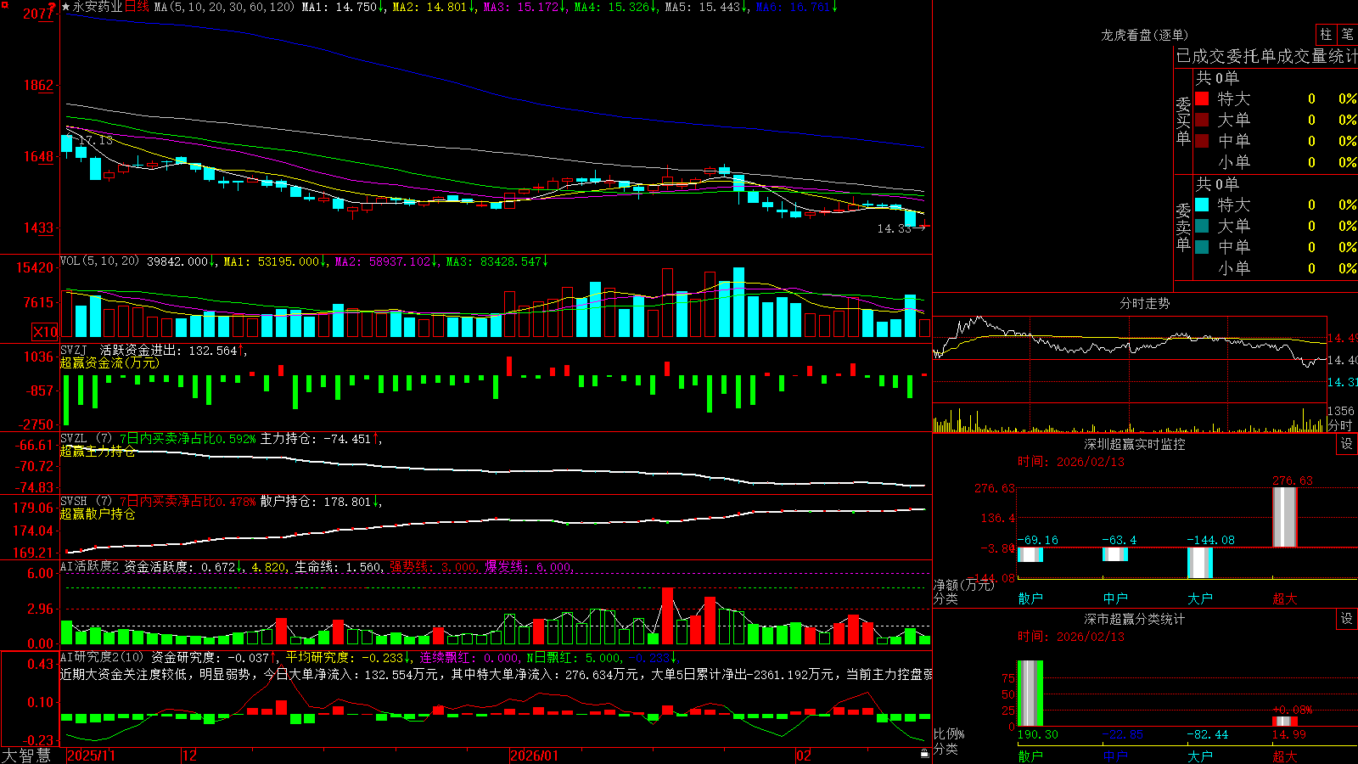Viewport: 1358px width, 764px height.
Task: Open VOL(5,10,20) indicator parameters
Action: (x=99, y=261)
